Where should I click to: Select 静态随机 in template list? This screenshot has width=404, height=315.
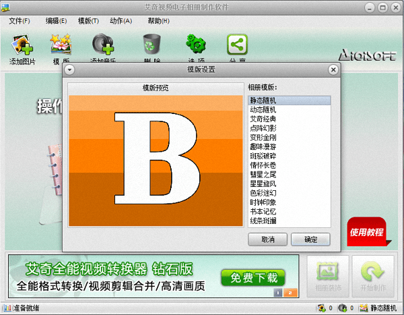290,101
